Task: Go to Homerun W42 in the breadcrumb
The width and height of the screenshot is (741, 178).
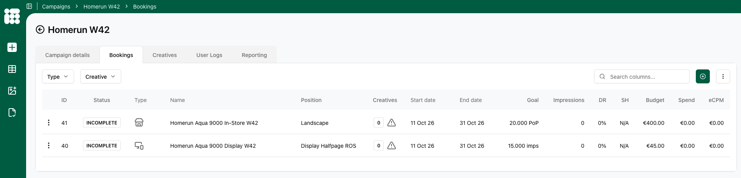Action: click(x=102, y=6)
